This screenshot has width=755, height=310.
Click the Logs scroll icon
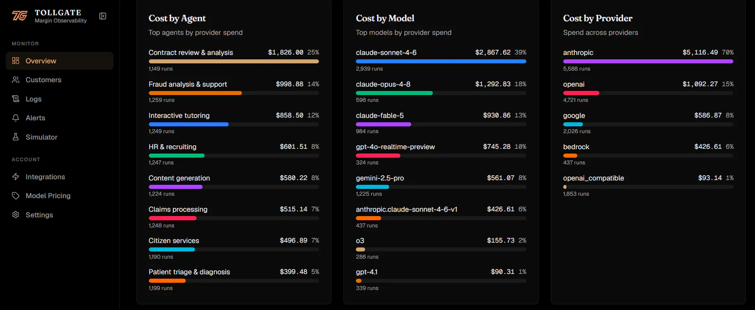[16, 99]
